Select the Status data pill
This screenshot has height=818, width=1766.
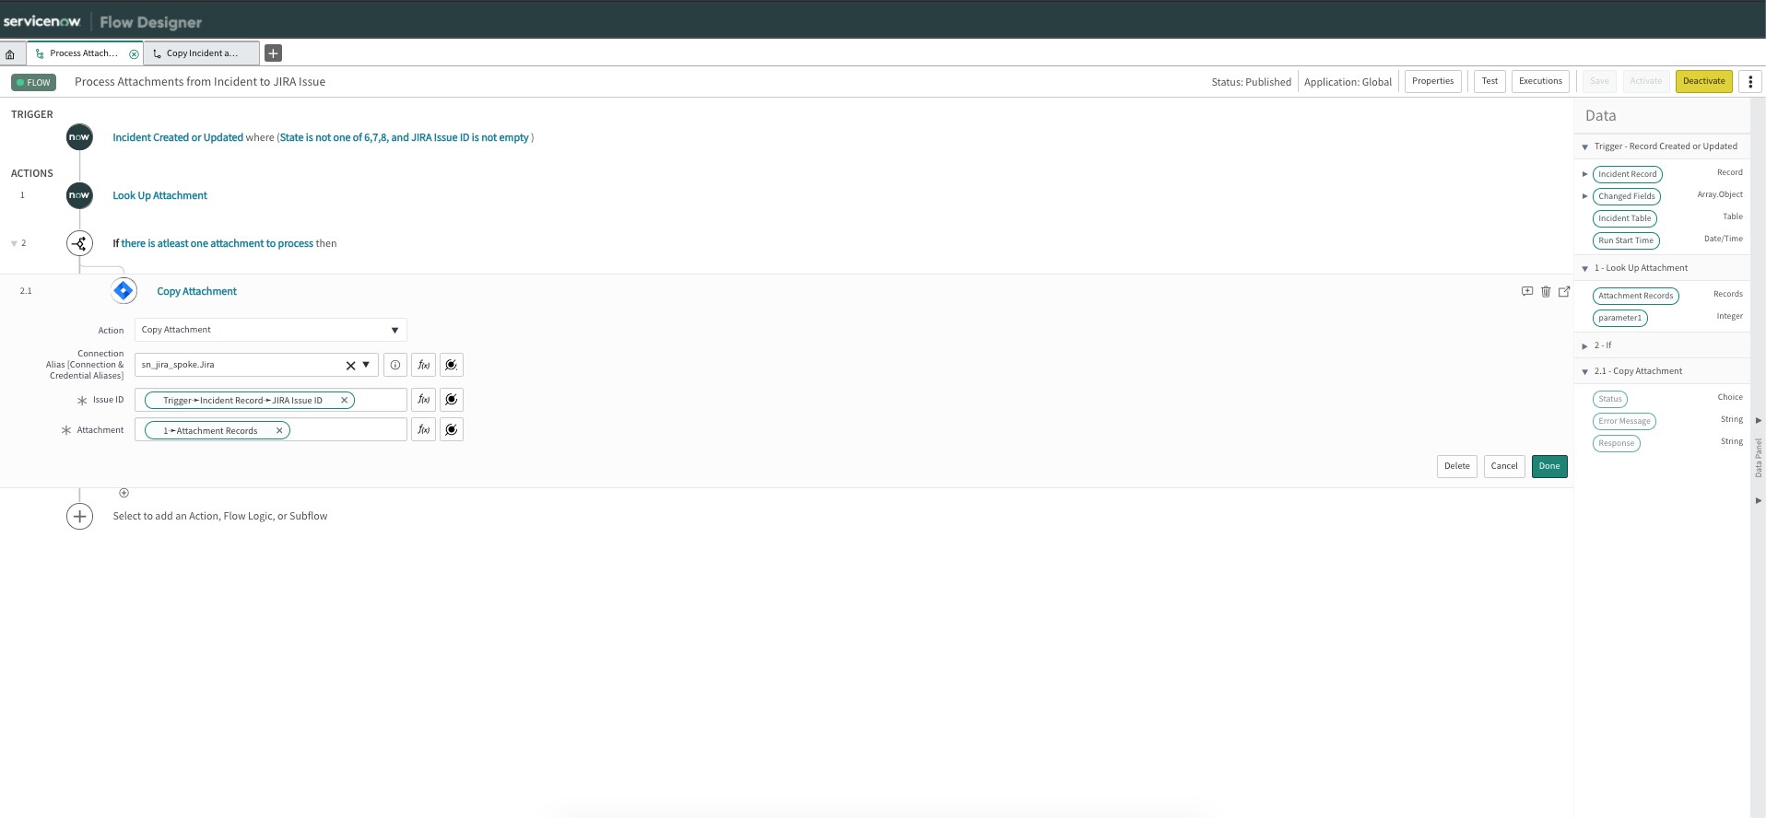click(x=1609, y=399)
